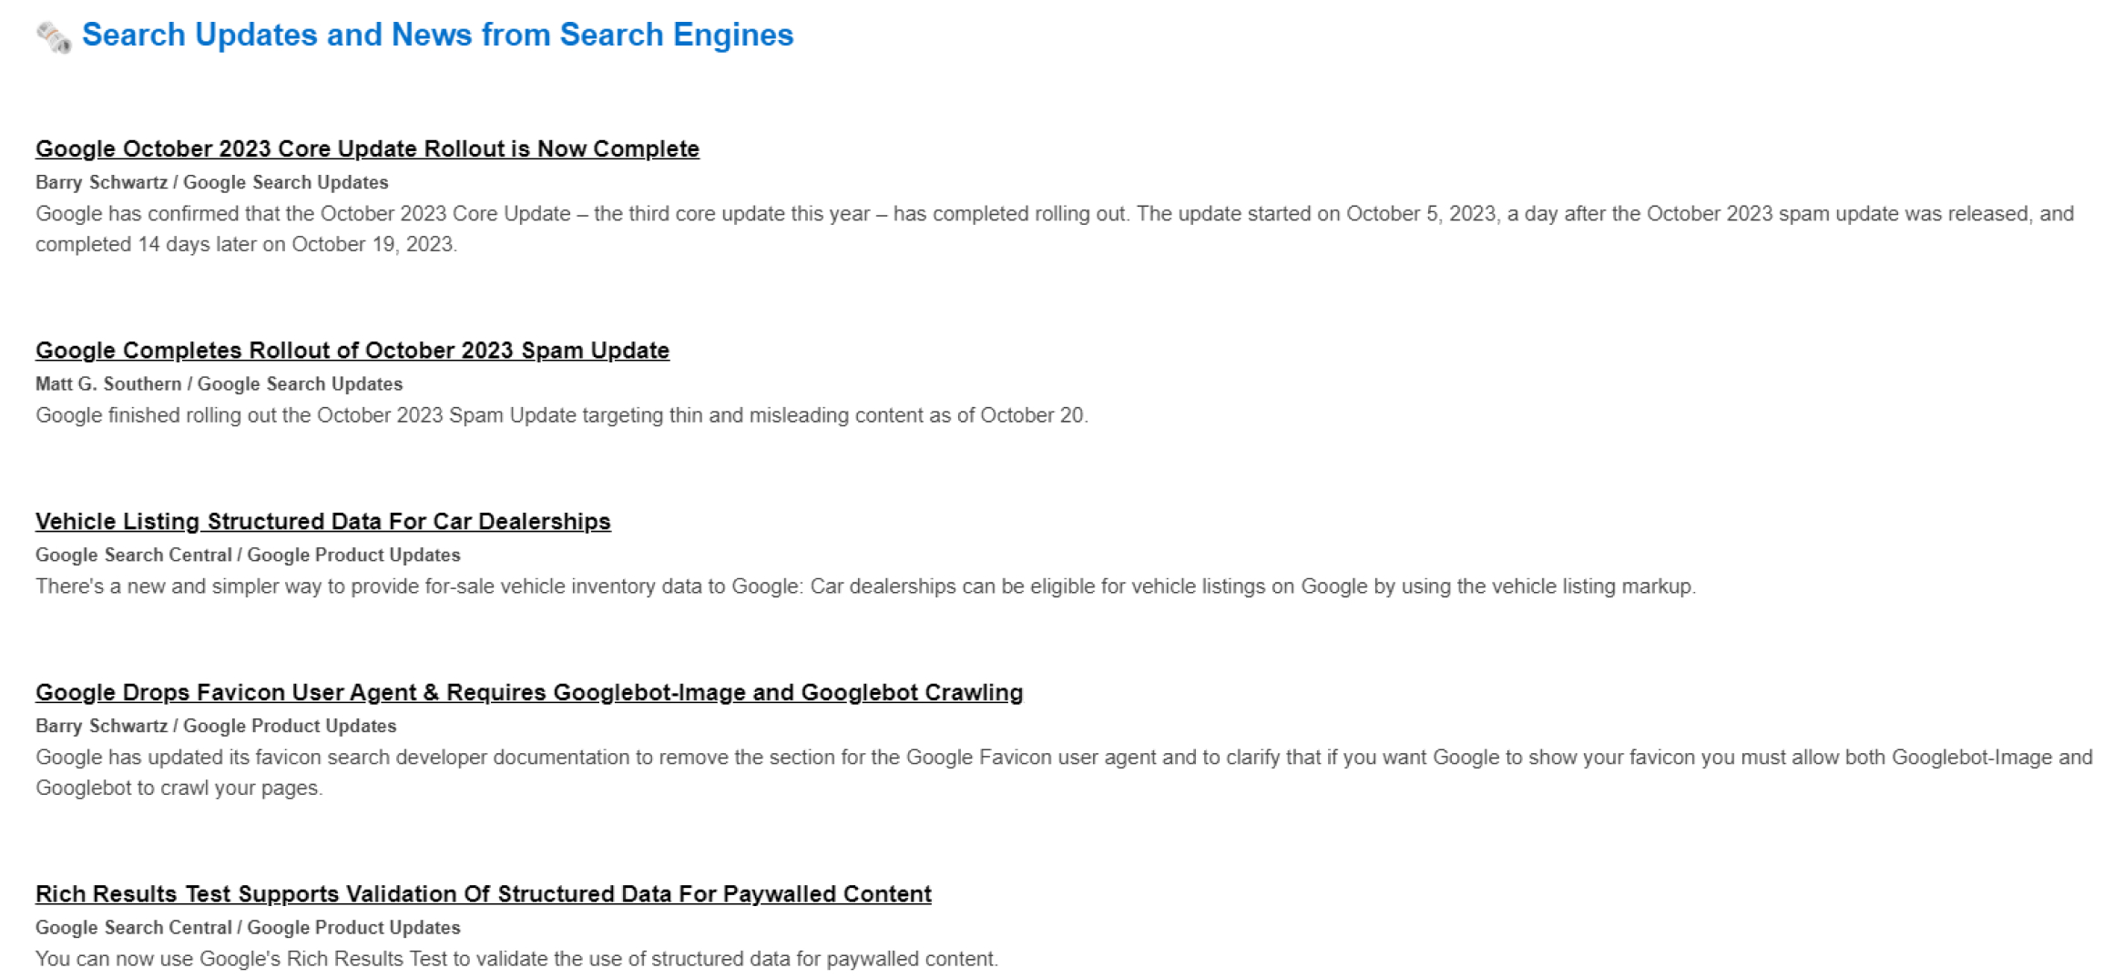Open Google Completes Rollout of Spam Update
2104x978 pixels.
352,351
